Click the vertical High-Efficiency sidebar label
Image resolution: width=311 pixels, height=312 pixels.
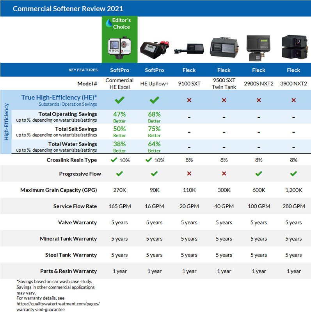[6, 122]
